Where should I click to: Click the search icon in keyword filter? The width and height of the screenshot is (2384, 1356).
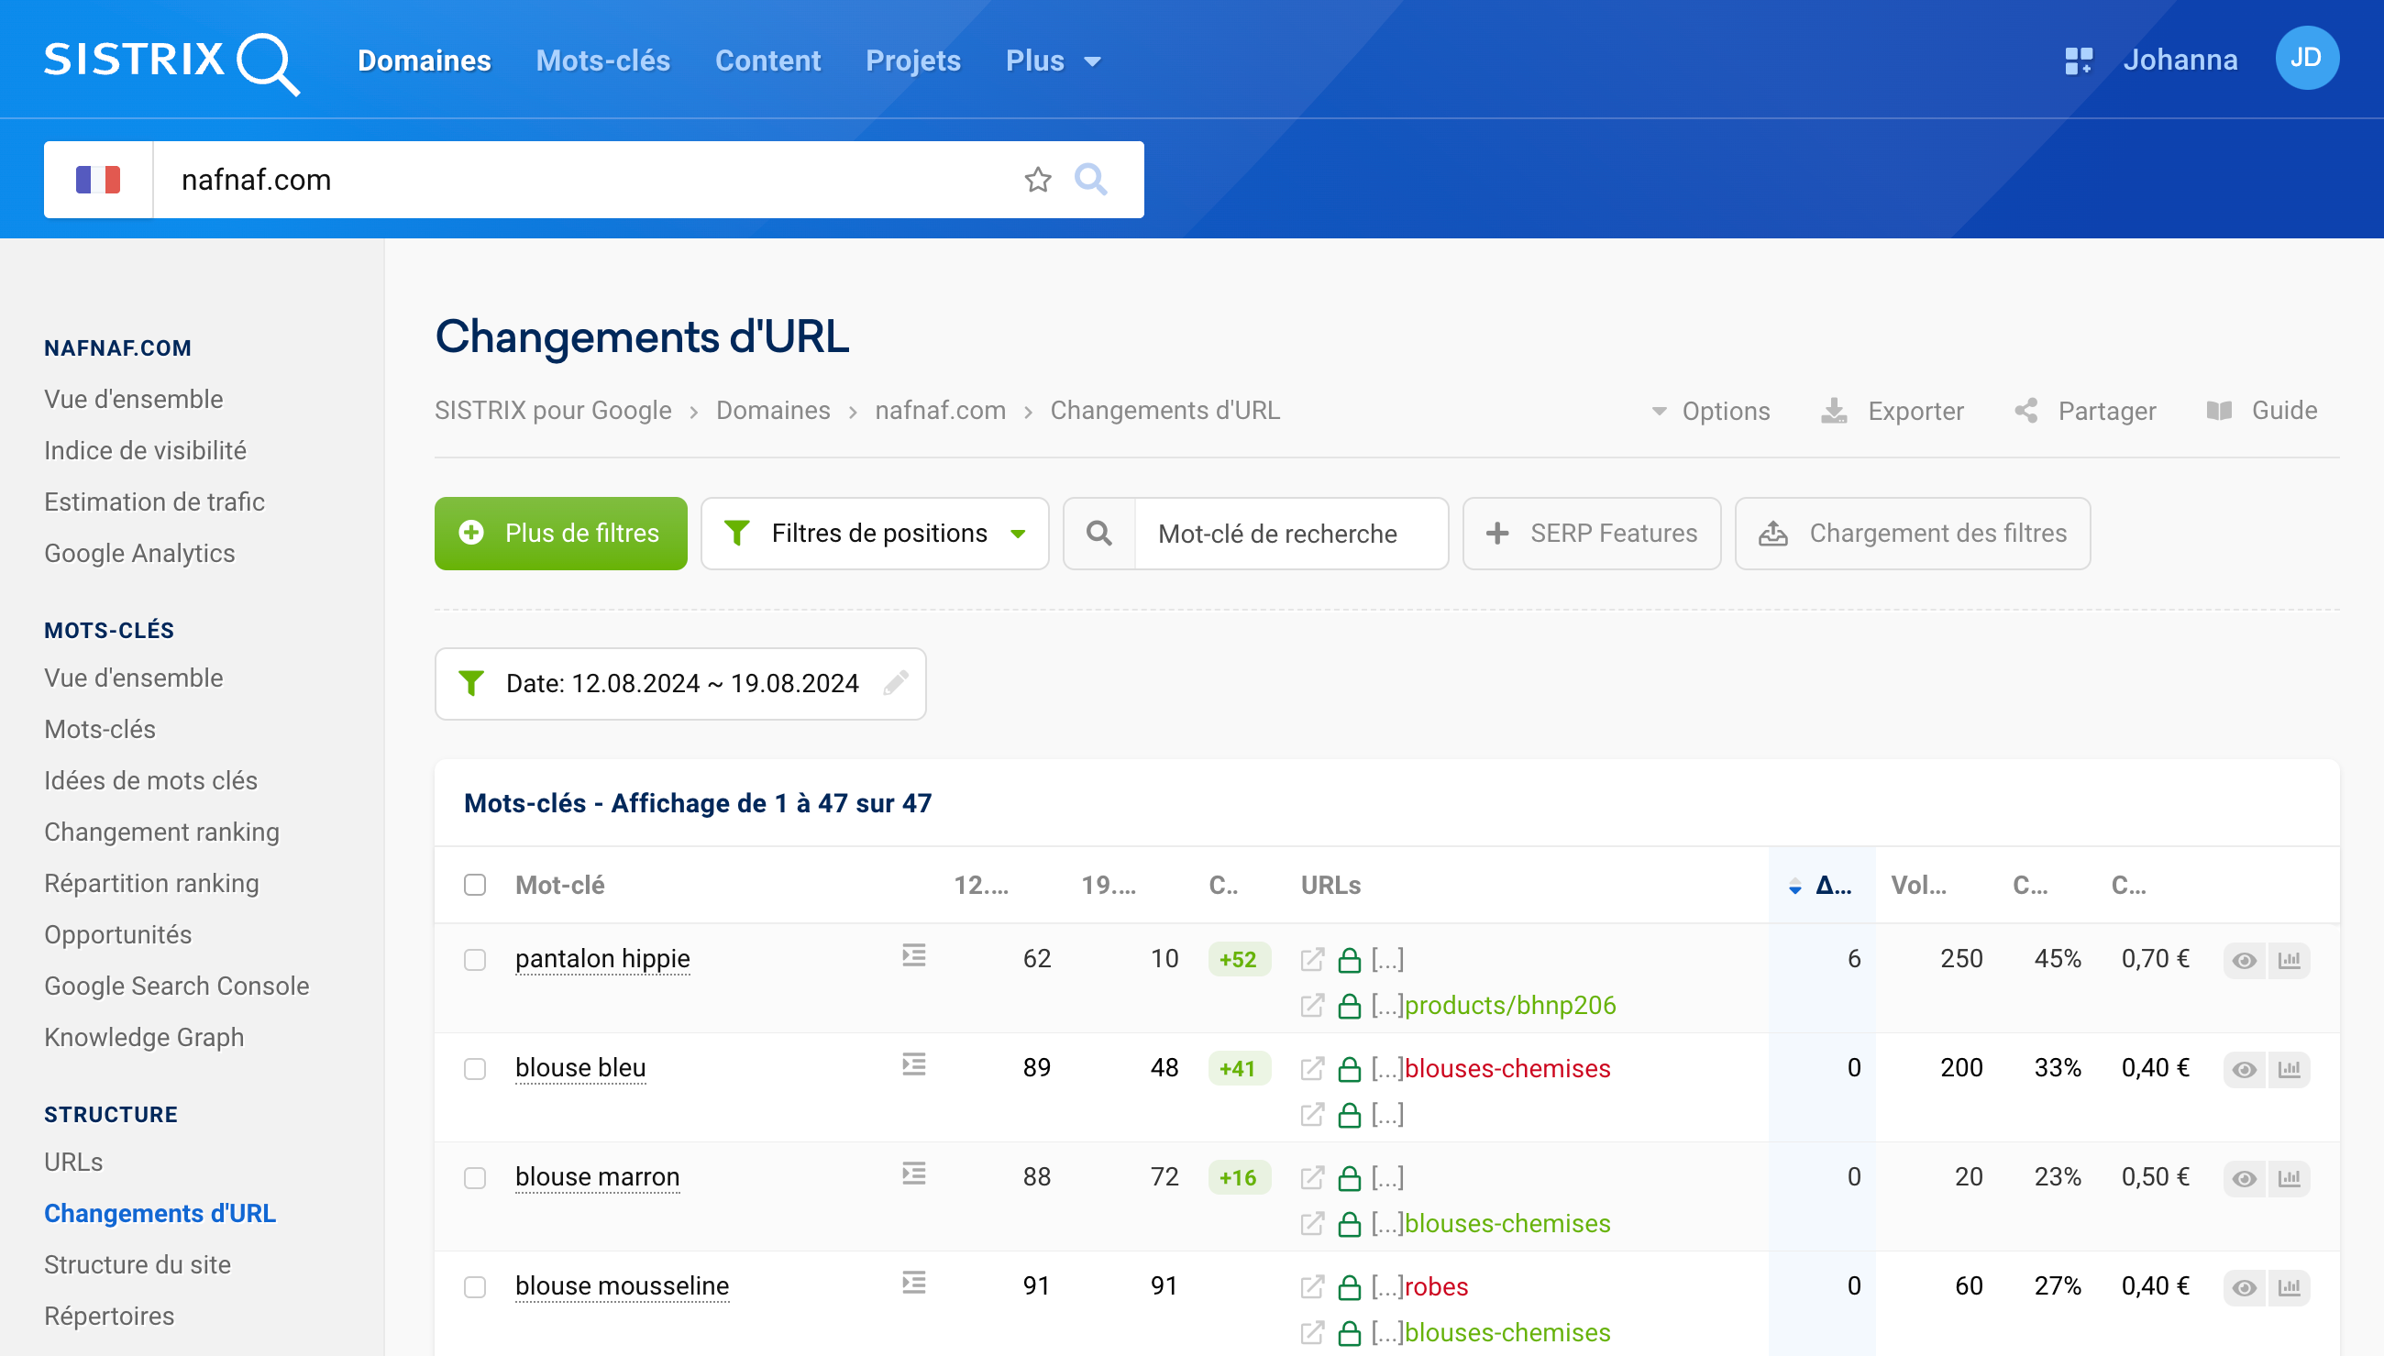point(1098,533)
